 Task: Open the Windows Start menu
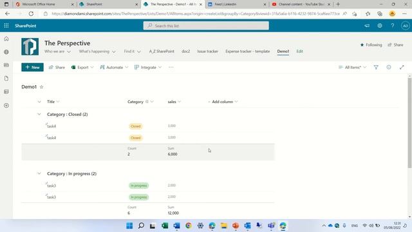click(129, 226)
